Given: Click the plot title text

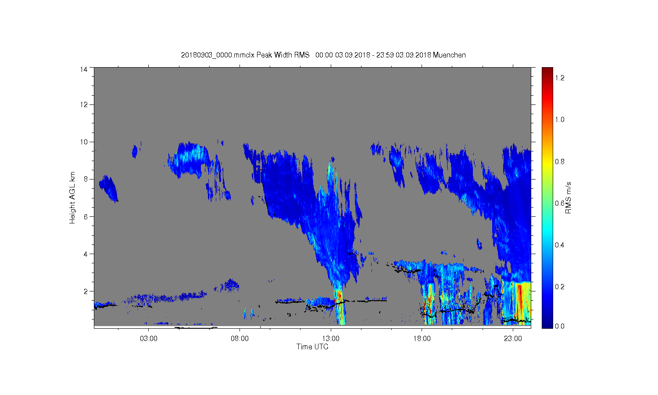Looking at the screenshot, I should point(323,55).
